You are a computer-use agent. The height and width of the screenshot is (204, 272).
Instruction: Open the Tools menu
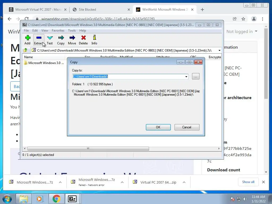click(72, 31)
